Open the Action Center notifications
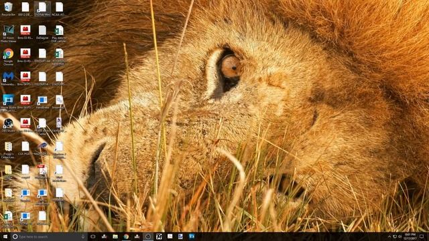 422,236
